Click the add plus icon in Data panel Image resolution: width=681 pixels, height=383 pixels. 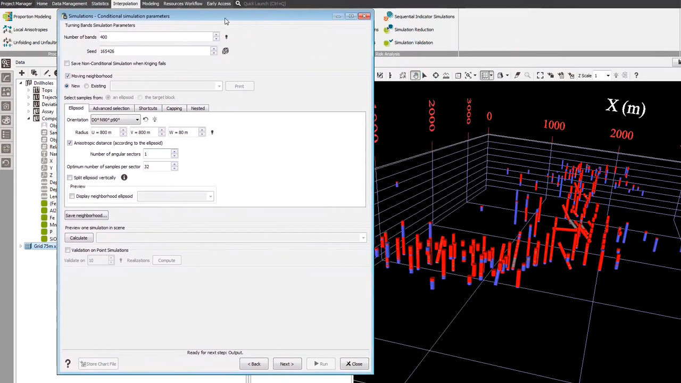(x=21, y=73)
